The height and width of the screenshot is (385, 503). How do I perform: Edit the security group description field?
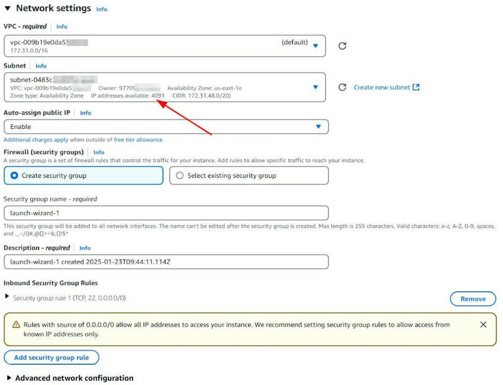(166, 261)
